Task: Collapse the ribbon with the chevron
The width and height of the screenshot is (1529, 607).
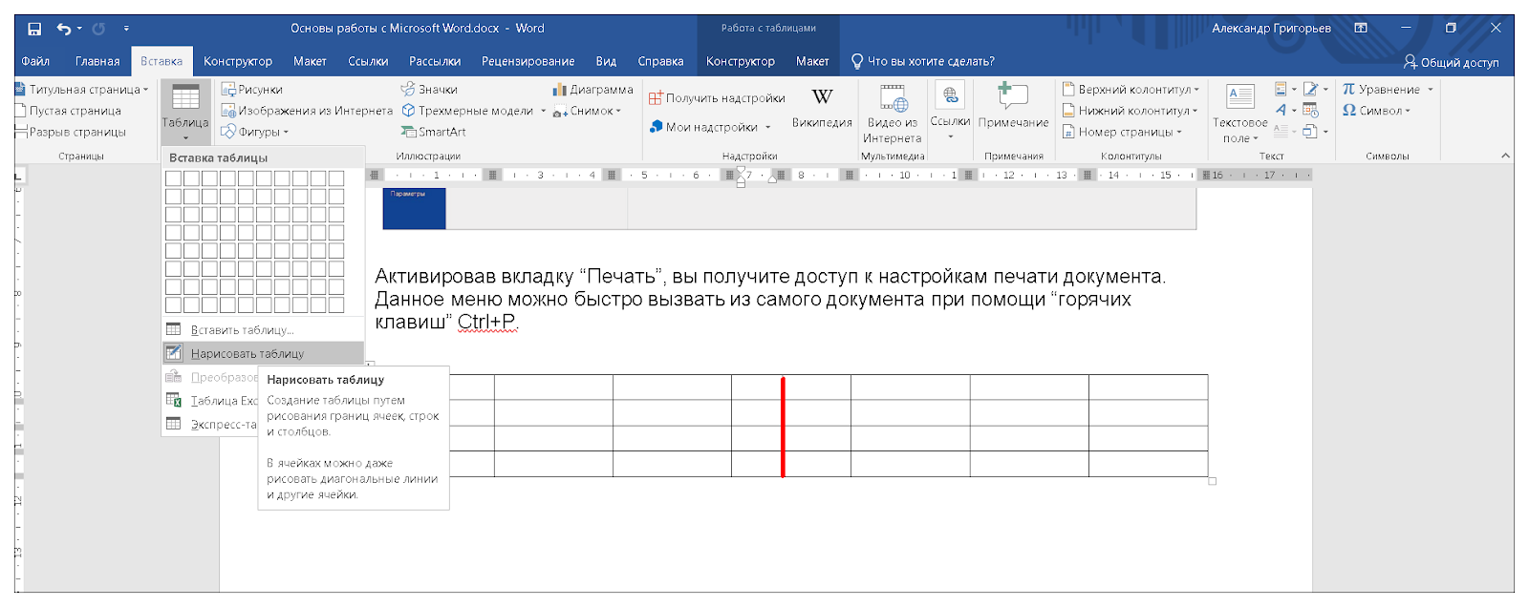Action: coord(1505,156)
